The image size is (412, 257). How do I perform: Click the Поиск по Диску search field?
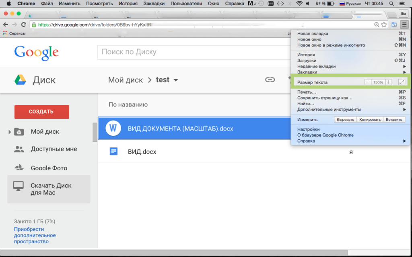[194, 52]
